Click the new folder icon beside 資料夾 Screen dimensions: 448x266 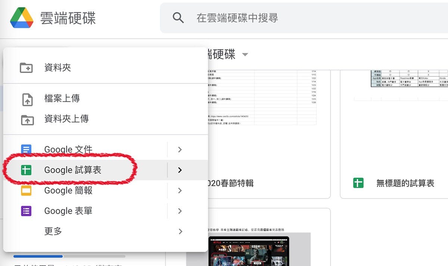pyautogui.click(x=26, y=68)
